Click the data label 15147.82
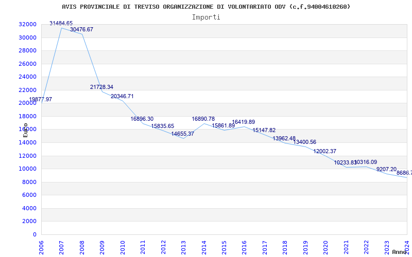The height and width of the screenshot is (257, 412). (x=264, y=130)
